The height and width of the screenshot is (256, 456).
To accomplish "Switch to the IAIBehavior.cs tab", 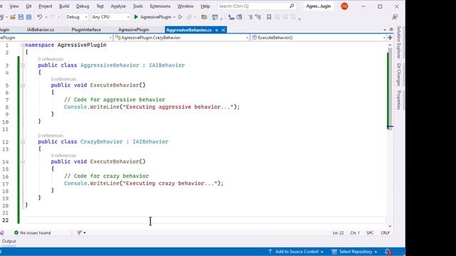I will [x=40, y=30].
